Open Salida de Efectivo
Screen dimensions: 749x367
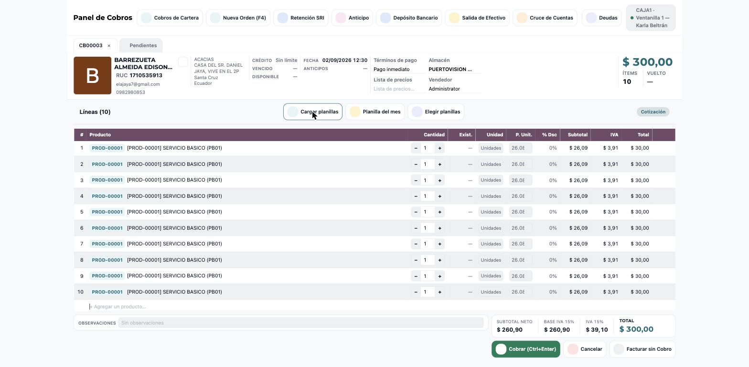477,18
